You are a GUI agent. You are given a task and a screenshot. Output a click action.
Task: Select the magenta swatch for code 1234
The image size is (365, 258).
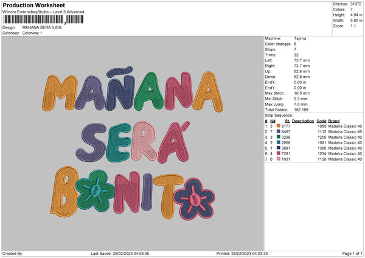279,153
